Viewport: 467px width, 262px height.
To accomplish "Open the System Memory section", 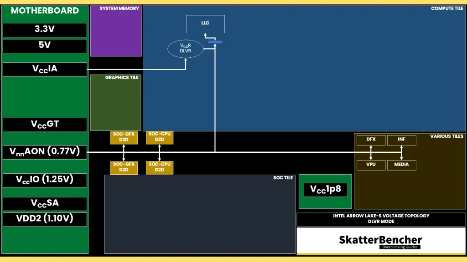I will pos(115,31).
